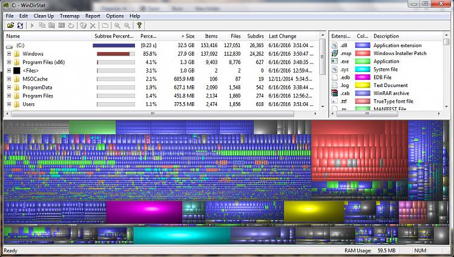Click the MSOCache folder icon
This screenshot has width=454, height=257.
[x=17, y=79]
